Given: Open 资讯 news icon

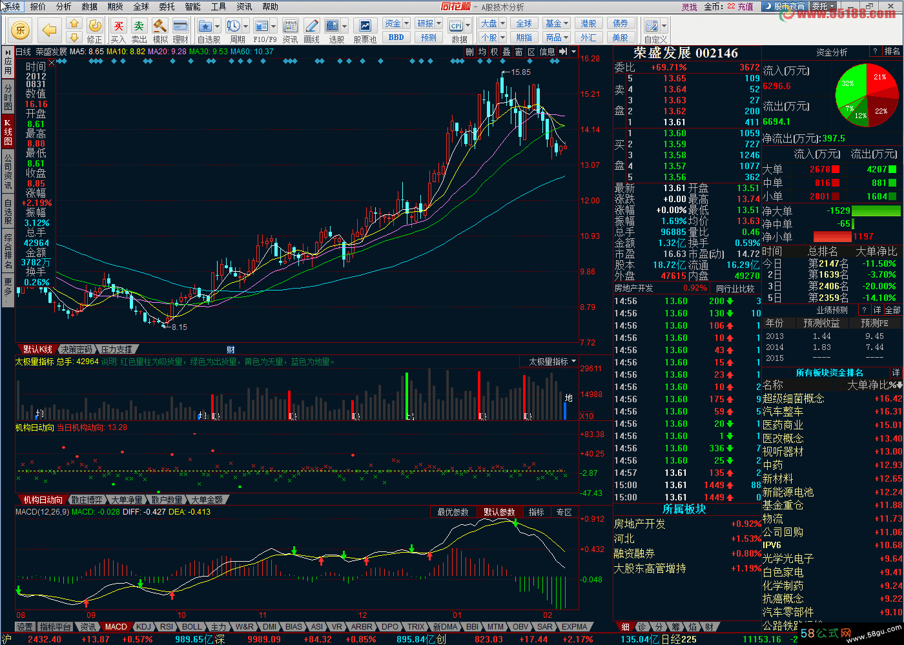Looking at the screenshot, I should [291, 26].
